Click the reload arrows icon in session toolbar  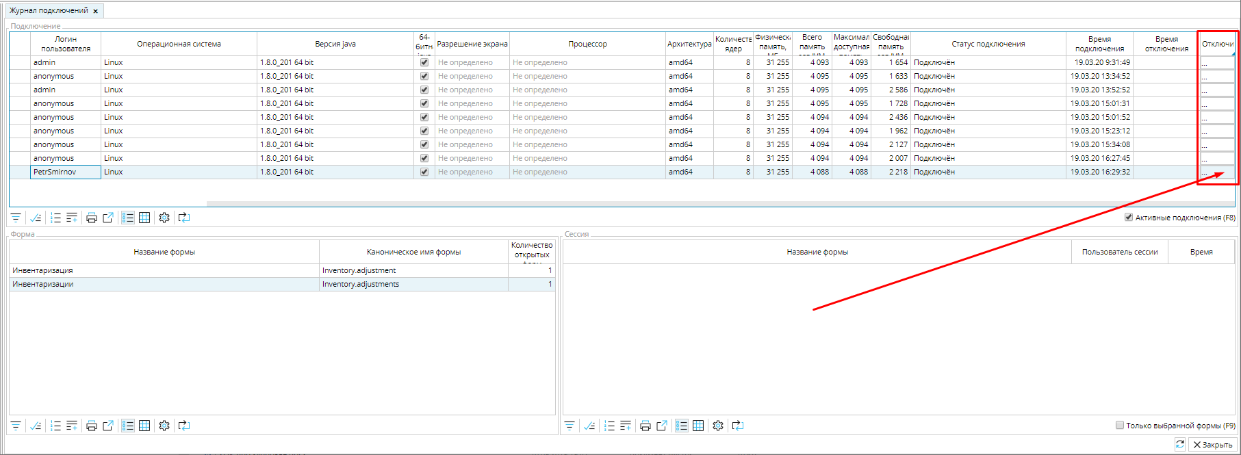pyautogui.click(x=738, y=426)
